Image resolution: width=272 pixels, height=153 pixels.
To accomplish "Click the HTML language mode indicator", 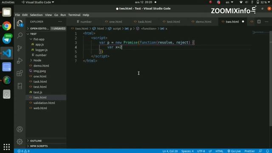I will pyautogui.click(x=219, y=151).
